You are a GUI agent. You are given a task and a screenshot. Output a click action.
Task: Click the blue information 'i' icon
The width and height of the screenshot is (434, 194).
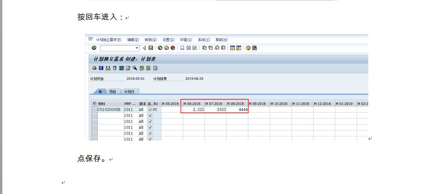(x=101, y=68)
